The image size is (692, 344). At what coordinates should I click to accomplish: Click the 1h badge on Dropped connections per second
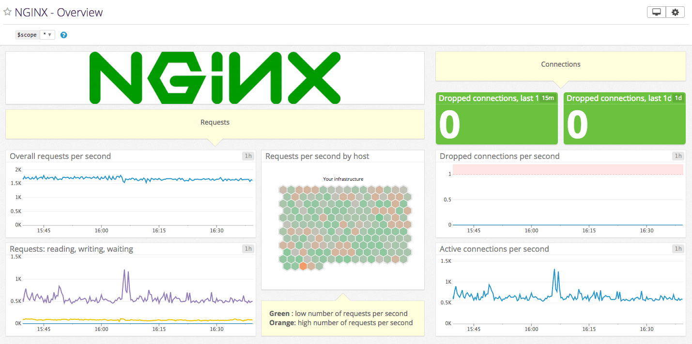click(678, 156)
